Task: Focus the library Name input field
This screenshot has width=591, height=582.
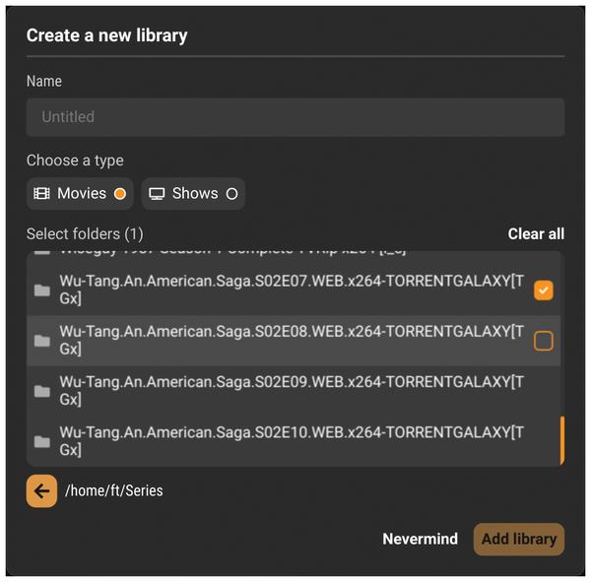Action: coord(295,117)
